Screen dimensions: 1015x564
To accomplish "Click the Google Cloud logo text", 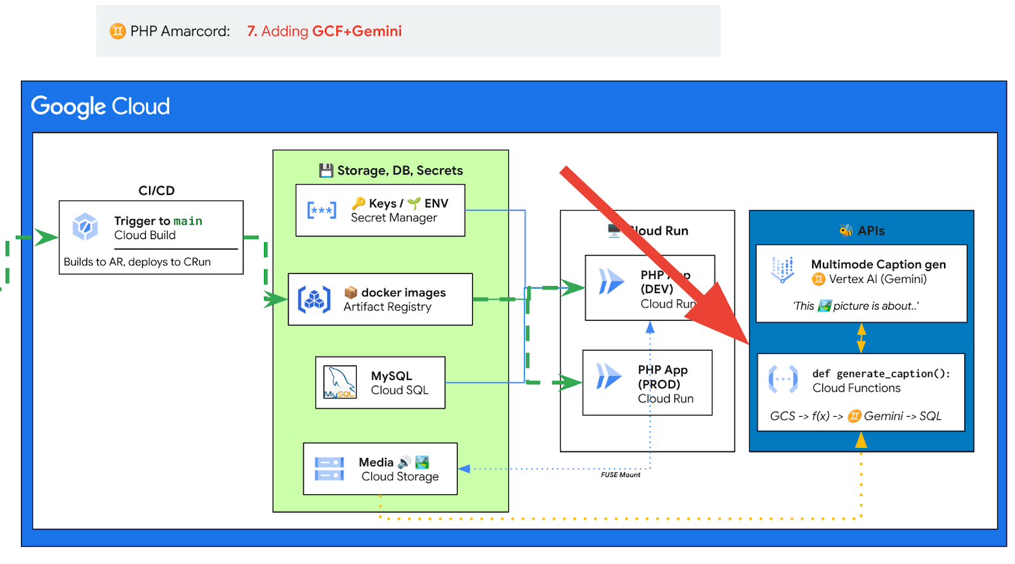I will [x=100, y=107].
